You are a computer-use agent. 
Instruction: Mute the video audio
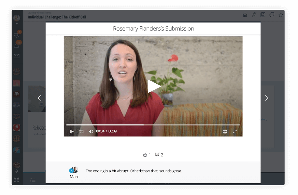point(91,131)
